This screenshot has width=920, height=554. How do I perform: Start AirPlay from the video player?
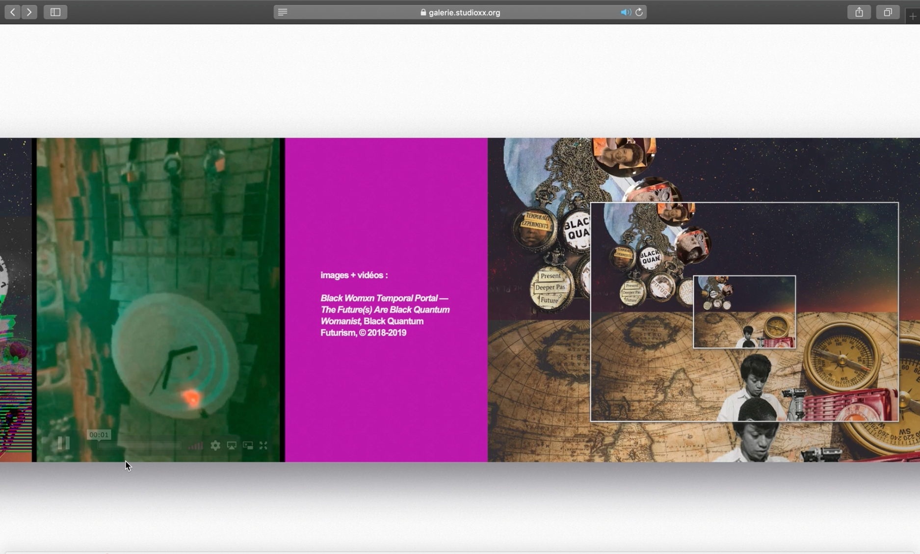(x=232, y=445)
